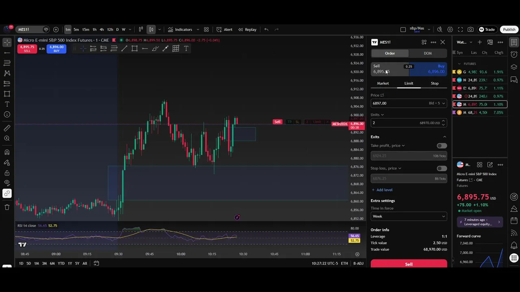This screenshot has height=292, width=520.
Task: Toggle ETH session at bottom bar
Action: click(x=344, y=263)
